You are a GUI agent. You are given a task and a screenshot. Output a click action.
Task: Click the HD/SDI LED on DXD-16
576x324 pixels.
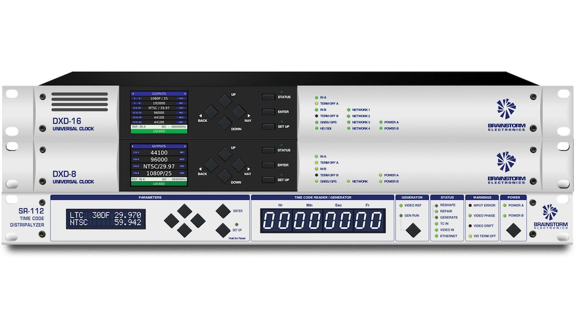[x=316, y=128]
